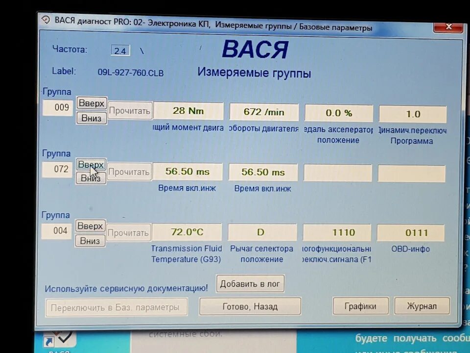
Task: Click Прочитать button for group 072
Action: [129, 172]
